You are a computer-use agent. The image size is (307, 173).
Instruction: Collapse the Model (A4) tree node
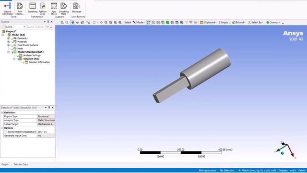click(3, 35)
